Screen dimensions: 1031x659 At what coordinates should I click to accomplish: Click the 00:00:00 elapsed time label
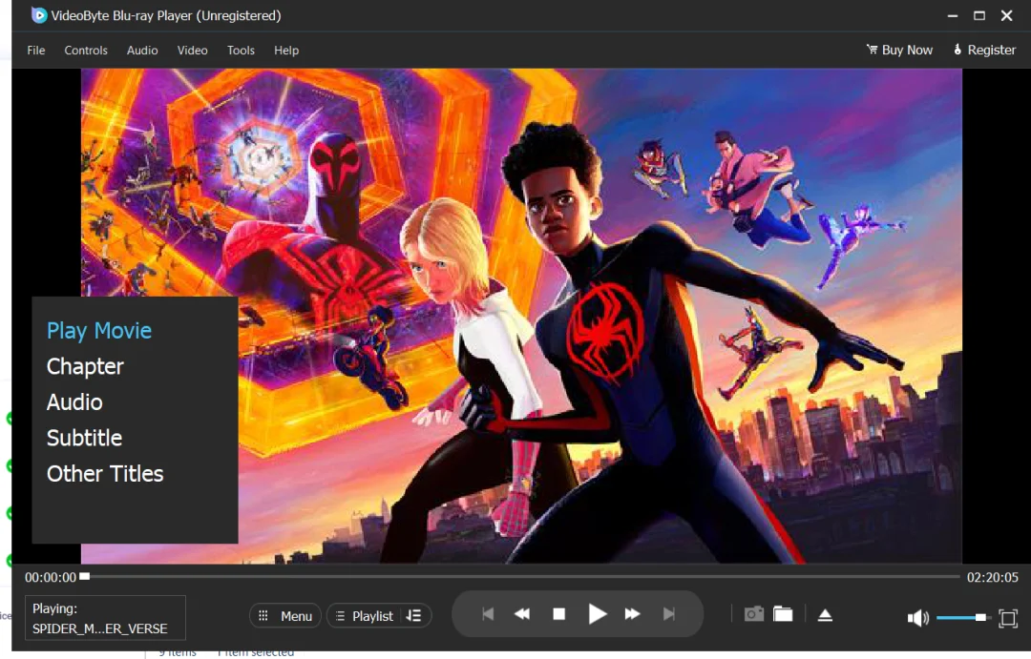point(51,578)
